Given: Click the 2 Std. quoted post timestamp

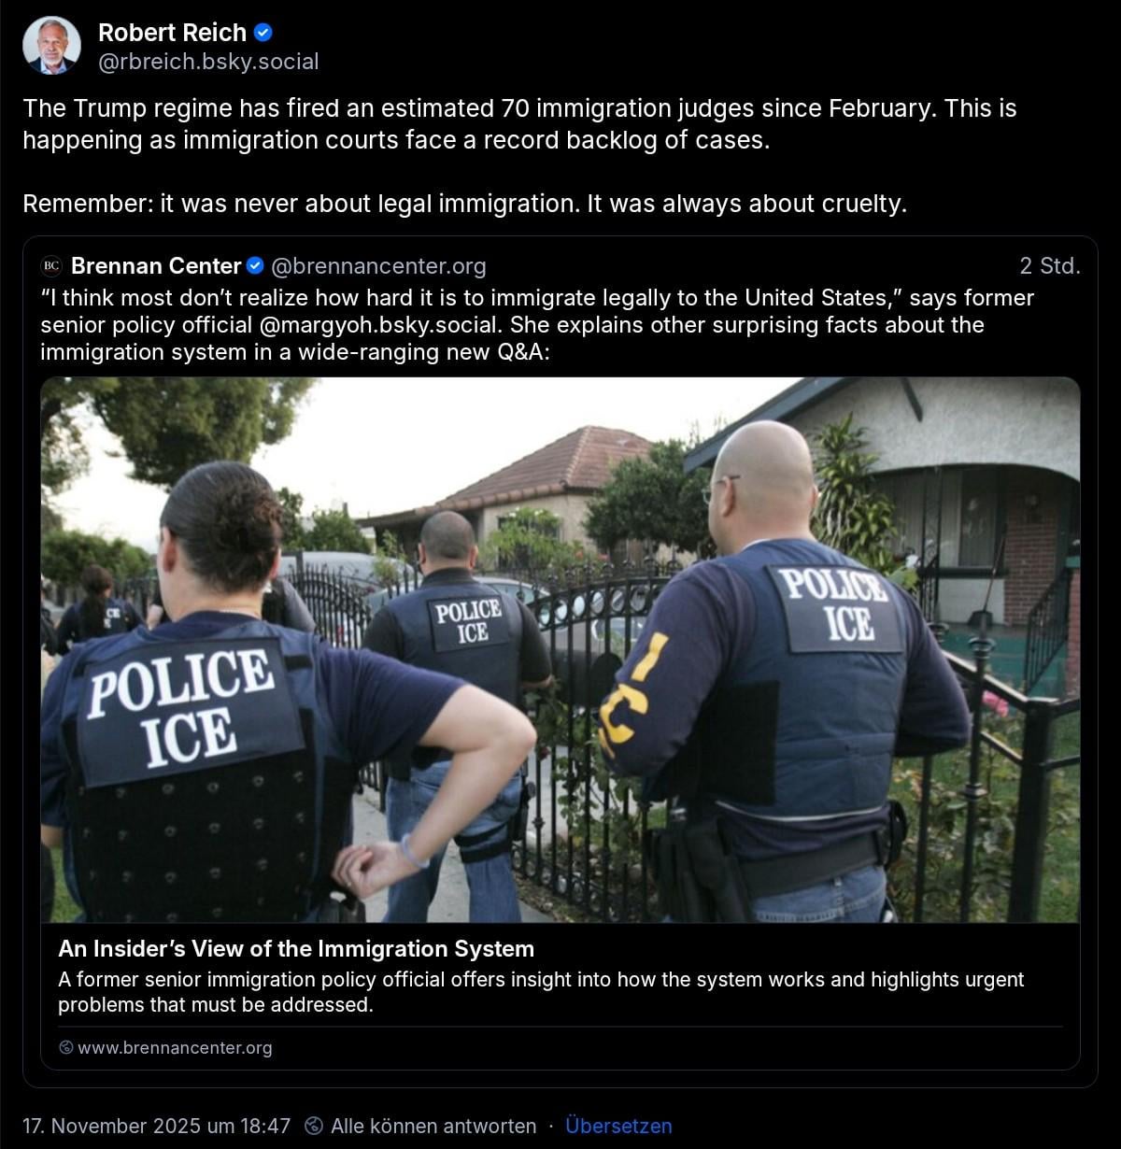Looking at the screenshot, I should point(1050,266).
